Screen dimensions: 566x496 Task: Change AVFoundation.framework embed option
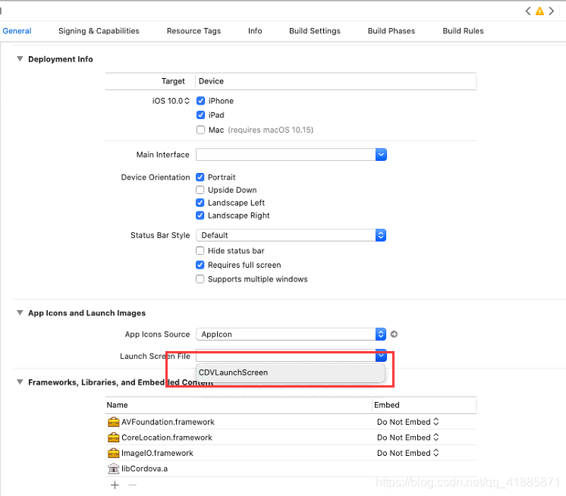[408, 422]
